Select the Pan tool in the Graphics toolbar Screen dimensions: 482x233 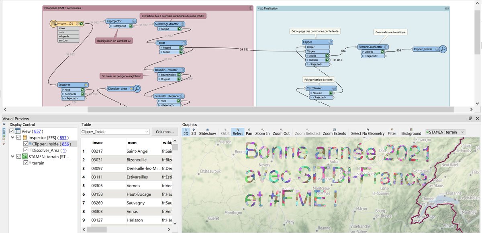coord(248,133)
